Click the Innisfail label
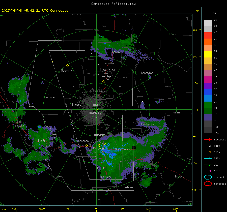 102,91
